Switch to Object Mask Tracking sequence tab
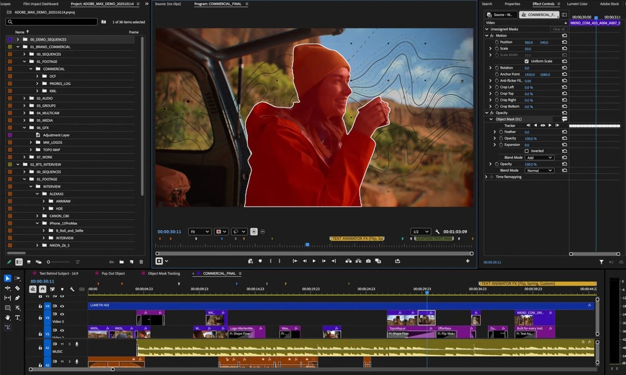Viewport: 626px width, 375px height. (164, 274)
